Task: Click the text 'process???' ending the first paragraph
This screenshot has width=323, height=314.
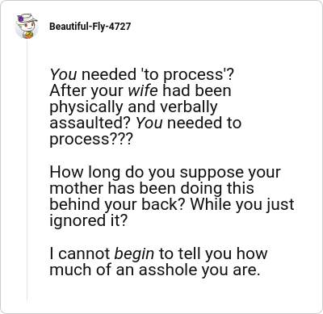Action: (91, 140)
